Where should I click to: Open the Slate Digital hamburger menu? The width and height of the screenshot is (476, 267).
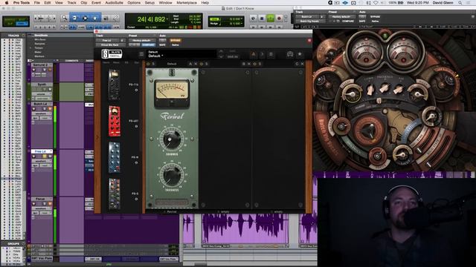141,54
